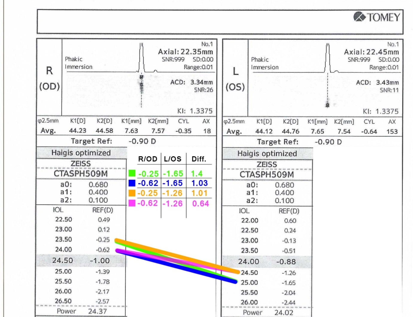Click left-eye Axial 22.45mm reading

coord(371,52)
